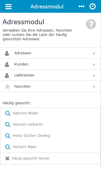Screen dimensions: 101x170
Task: Click the person icon beside Lieferanten
Action: (x=7, y=75)
